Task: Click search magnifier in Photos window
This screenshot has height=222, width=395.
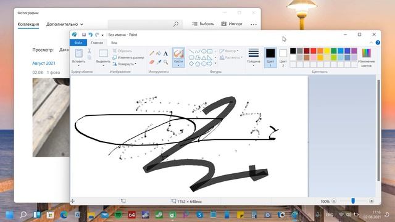Action: pos(176,24)
